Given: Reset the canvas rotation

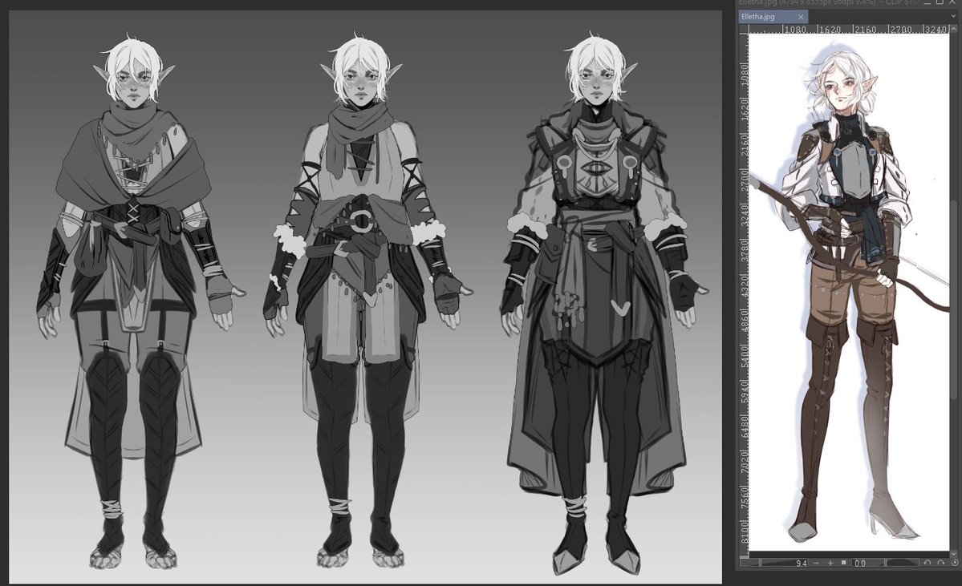Looking at the screenshot, I should pyautogui.click(x=955, y=563).
